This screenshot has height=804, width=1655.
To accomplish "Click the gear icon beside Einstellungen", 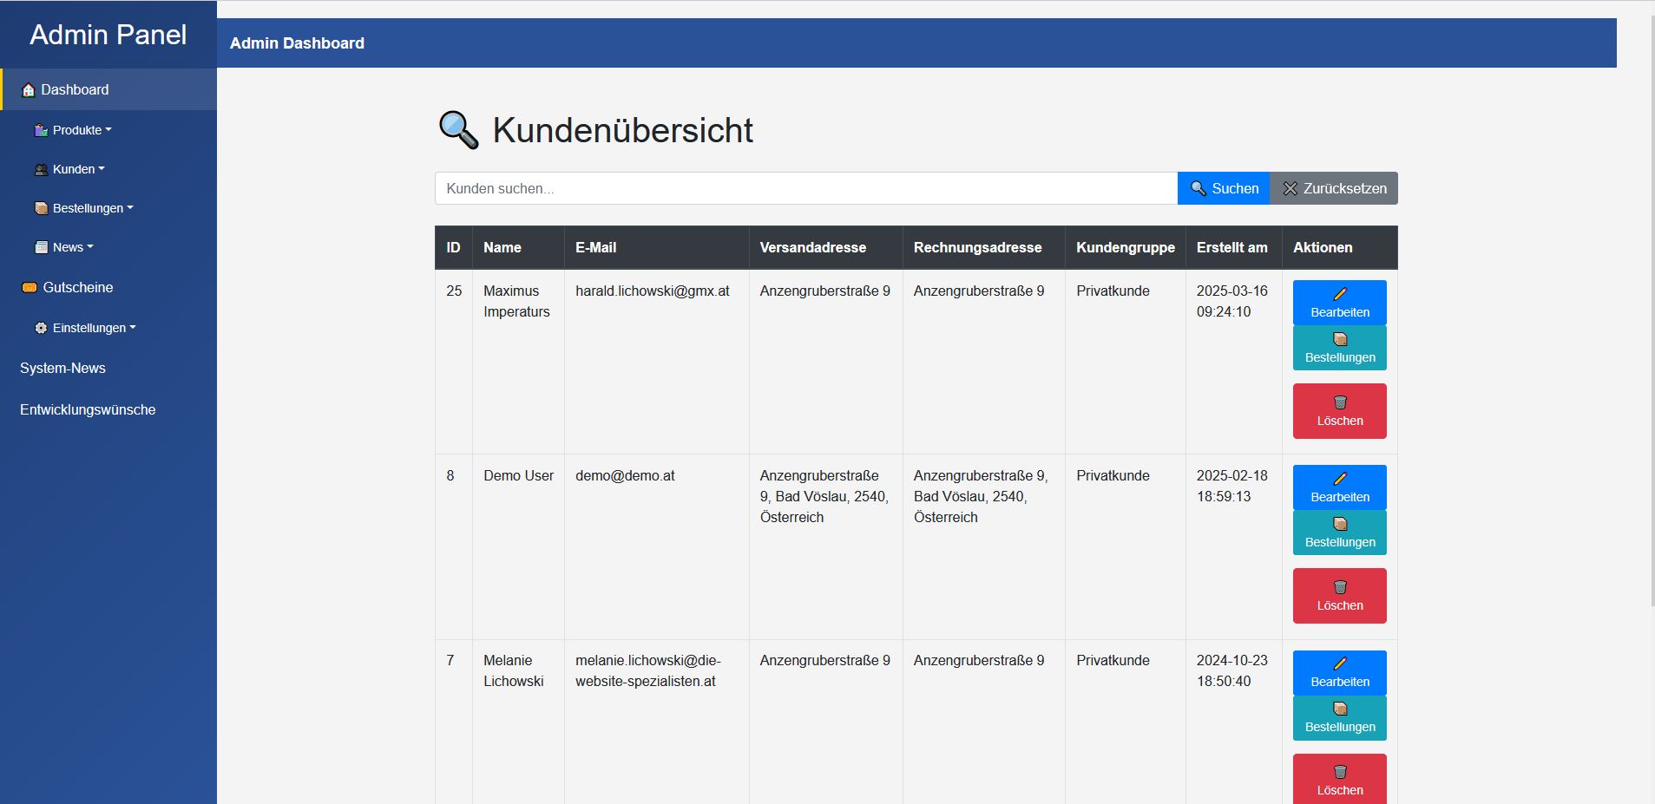I will 41,329.
